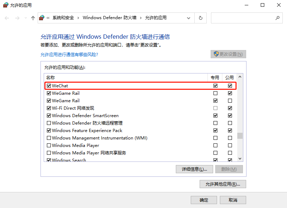Expand address bar history dropdown

tap(189, 18)
